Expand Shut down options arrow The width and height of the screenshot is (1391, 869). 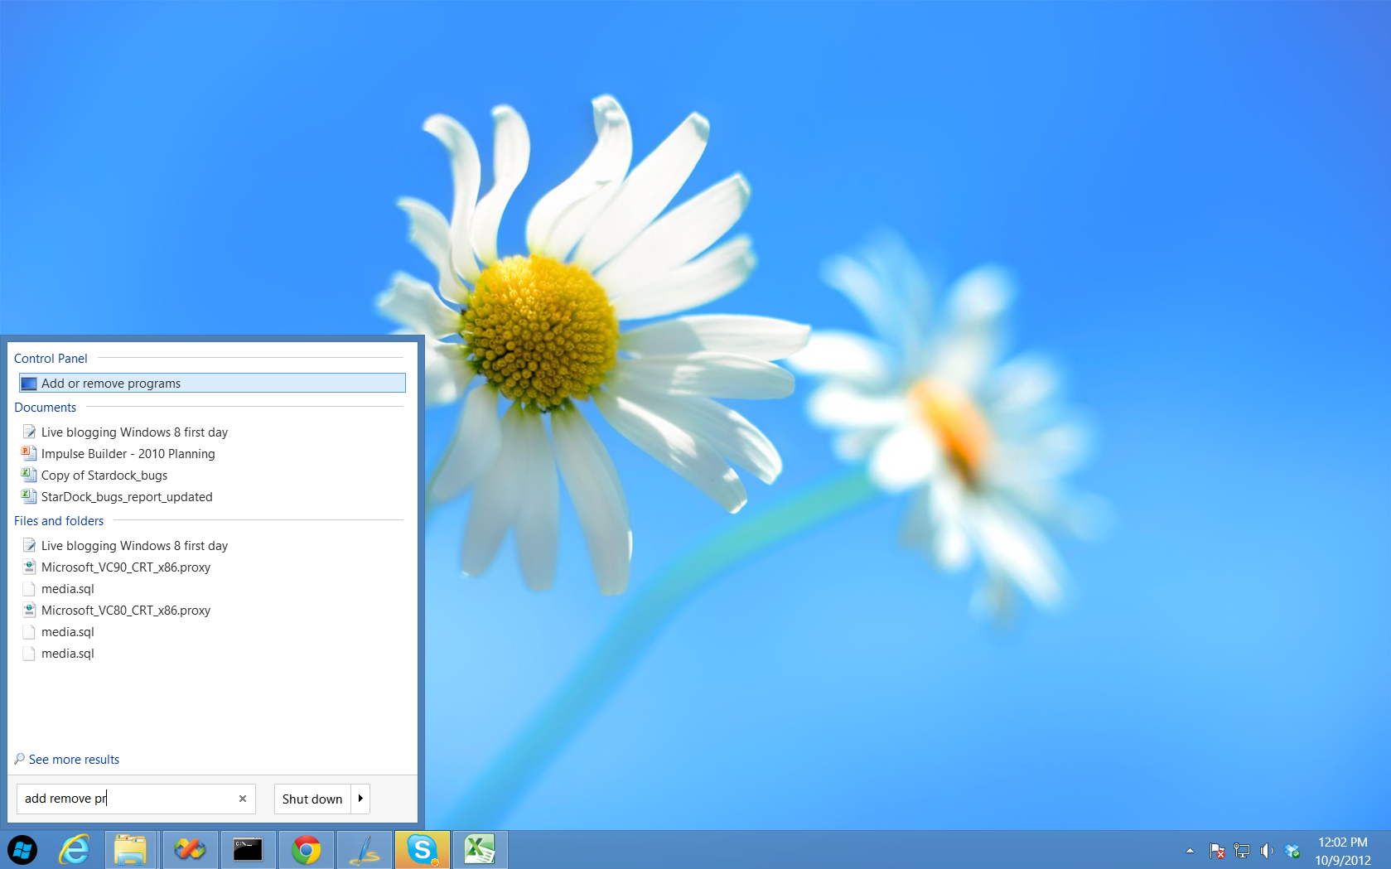[x=360, y=799]
